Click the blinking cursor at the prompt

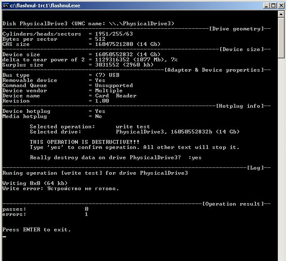[x=4, y=236]
